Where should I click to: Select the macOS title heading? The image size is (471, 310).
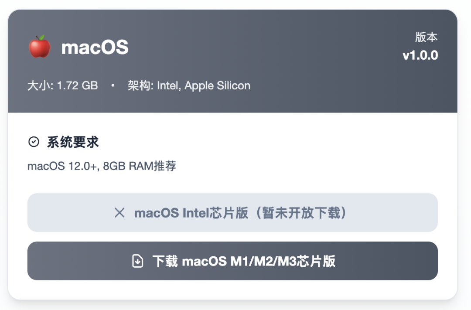(x=95, y=47)
